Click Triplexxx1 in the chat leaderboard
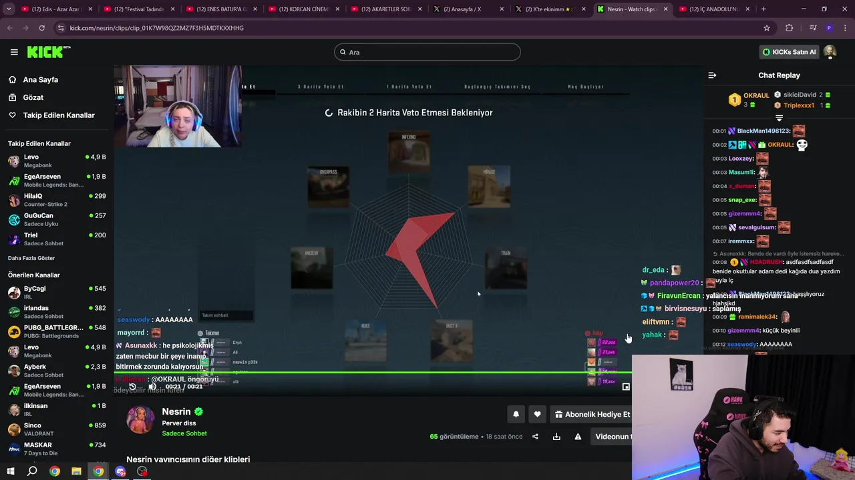Screen dimensions: 855x480 [x=799, y=105]
